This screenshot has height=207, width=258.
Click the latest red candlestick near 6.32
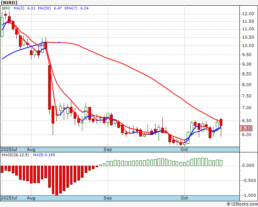point(221,123)
